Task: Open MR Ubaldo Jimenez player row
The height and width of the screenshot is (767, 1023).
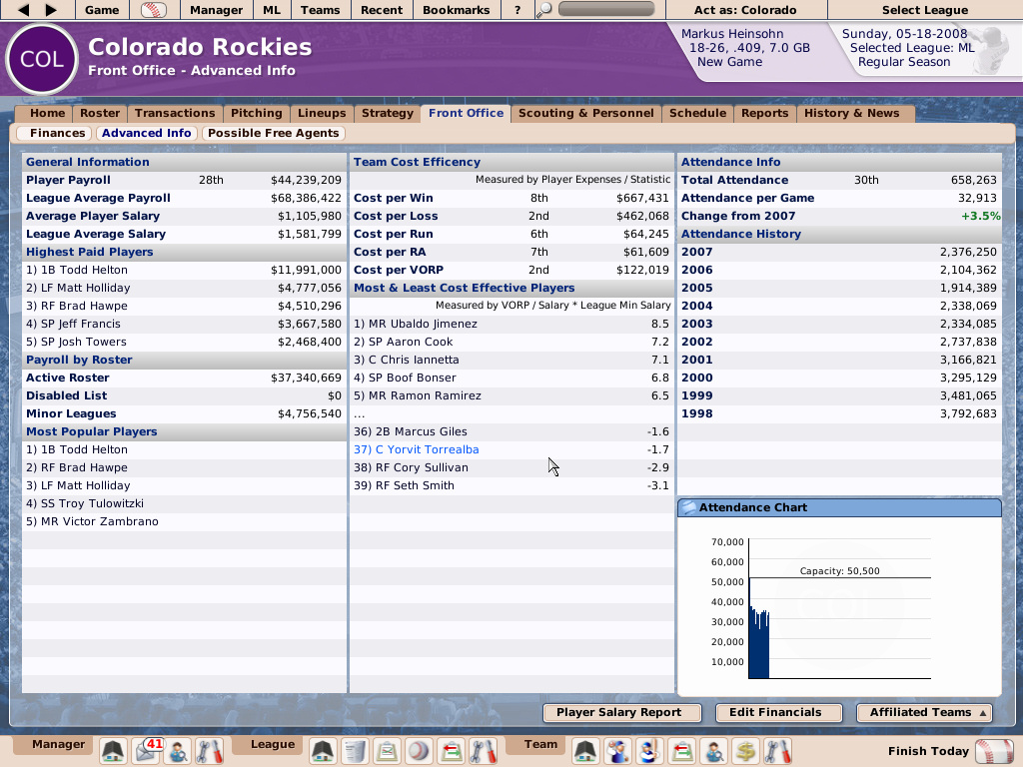Action: click(x=511, y=325)
